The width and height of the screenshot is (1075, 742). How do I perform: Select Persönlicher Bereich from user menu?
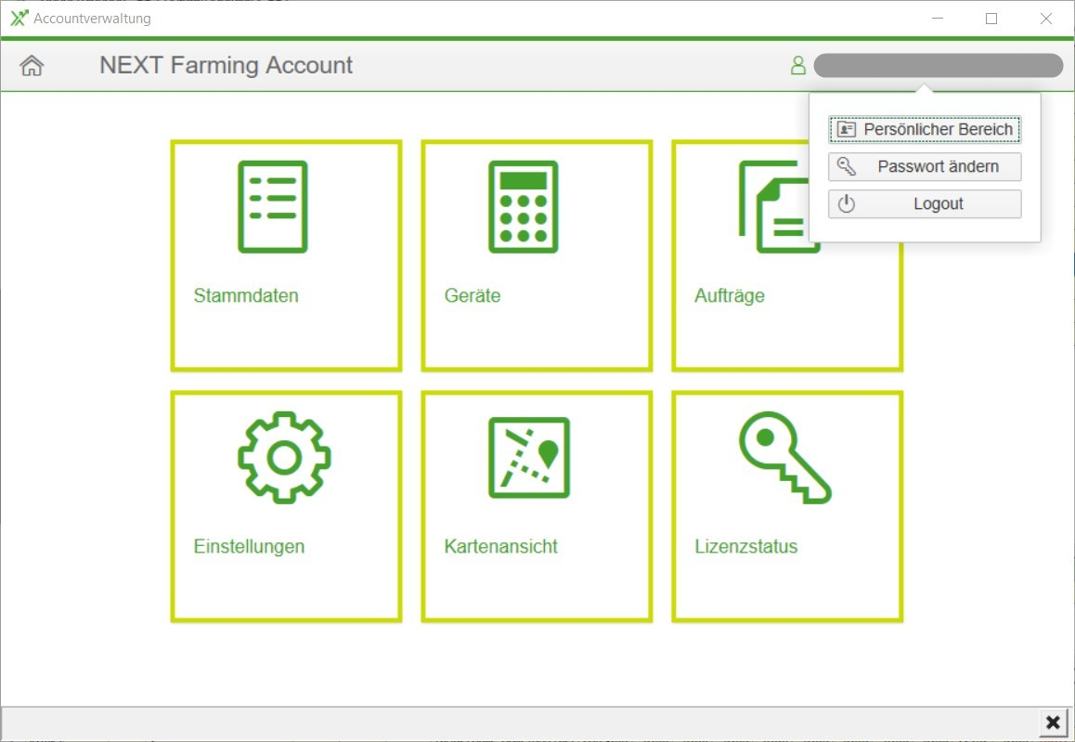pos(925,130)
